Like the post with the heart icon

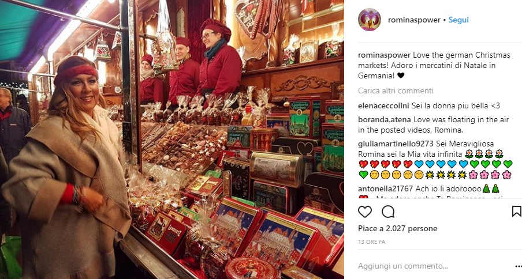[365, 212]
